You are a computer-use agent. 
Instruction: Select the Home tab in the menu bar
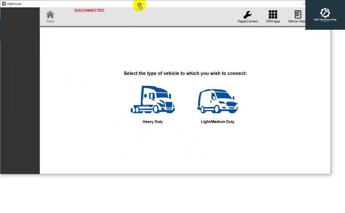tap(50, 16)
